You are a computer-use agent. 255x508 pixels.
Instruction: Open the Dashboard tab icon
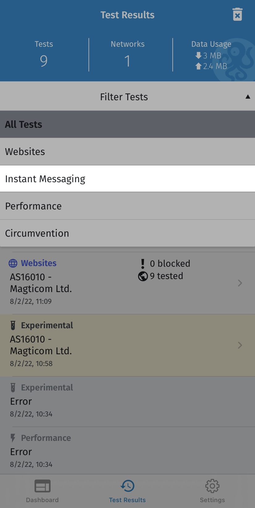(42, 486)
